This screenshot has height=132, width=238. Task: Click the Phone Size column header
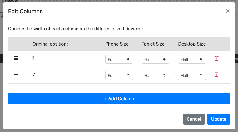(117, 44)
